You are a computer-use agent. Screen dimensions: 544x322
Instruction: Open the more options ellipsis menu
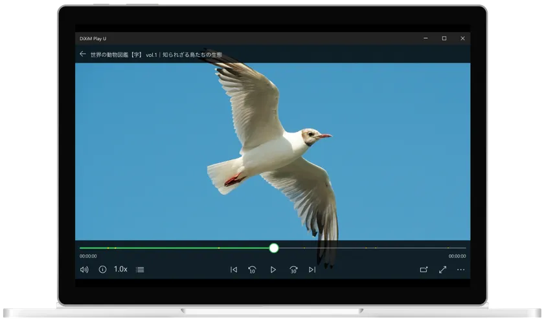tap(460, 270)
